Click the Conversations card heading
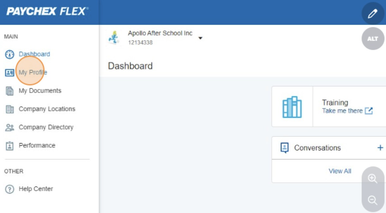The image size is (386, 213). point(317,148)
